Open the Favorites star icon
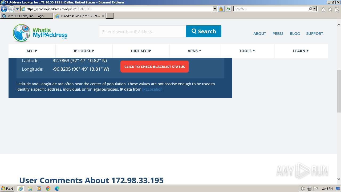 click(330, 9)
